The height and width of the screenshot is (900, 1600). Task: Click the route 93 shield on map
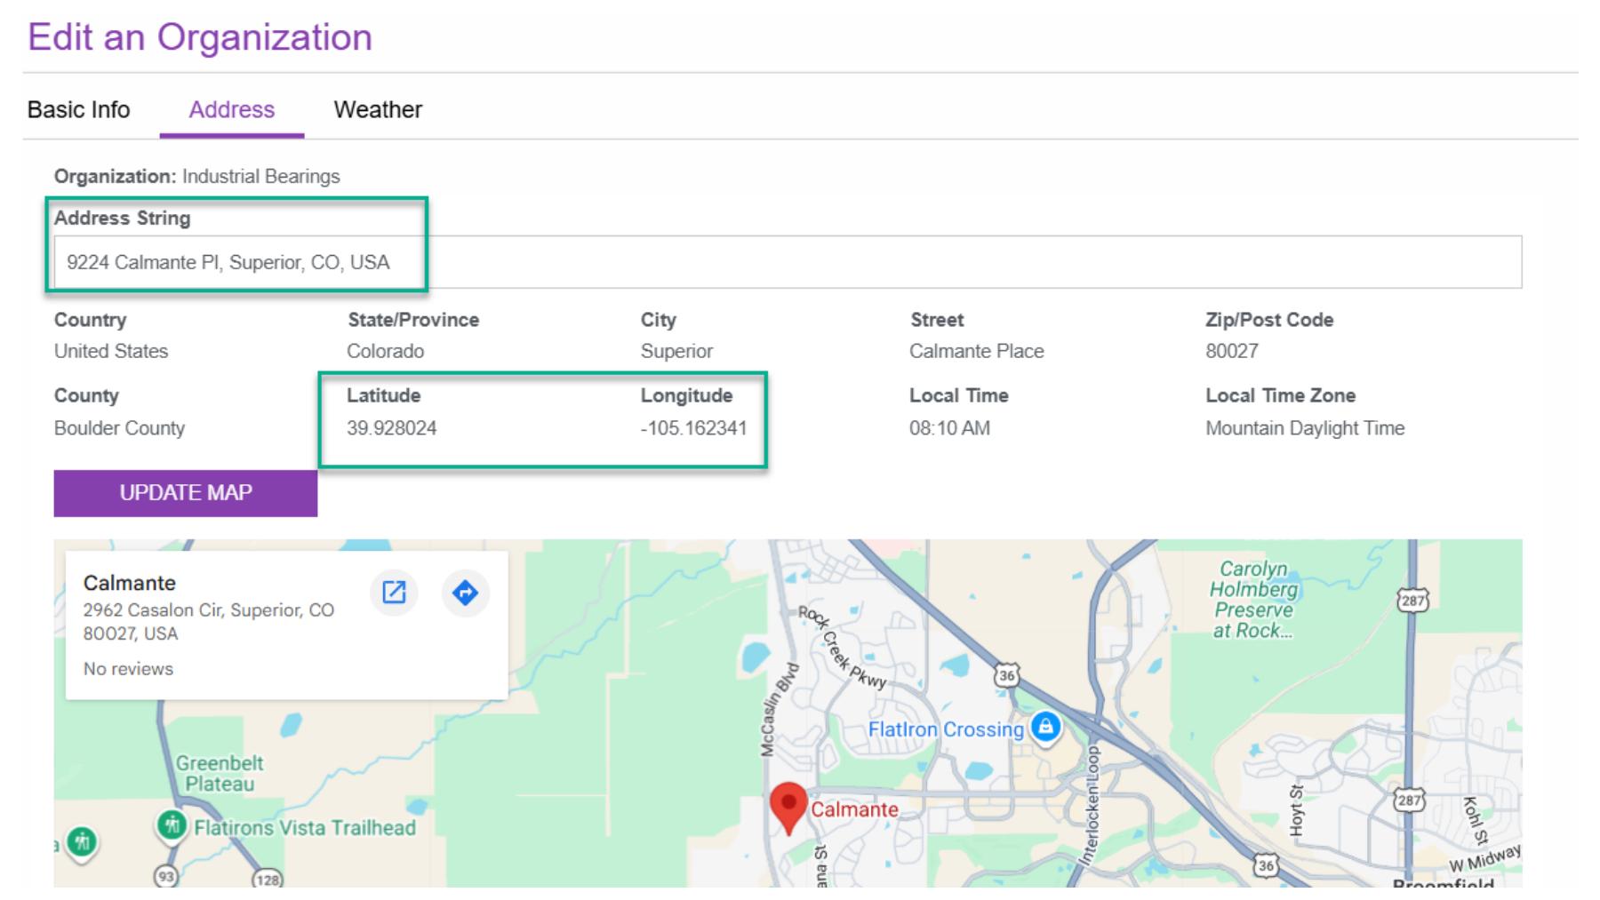[166, 876]
